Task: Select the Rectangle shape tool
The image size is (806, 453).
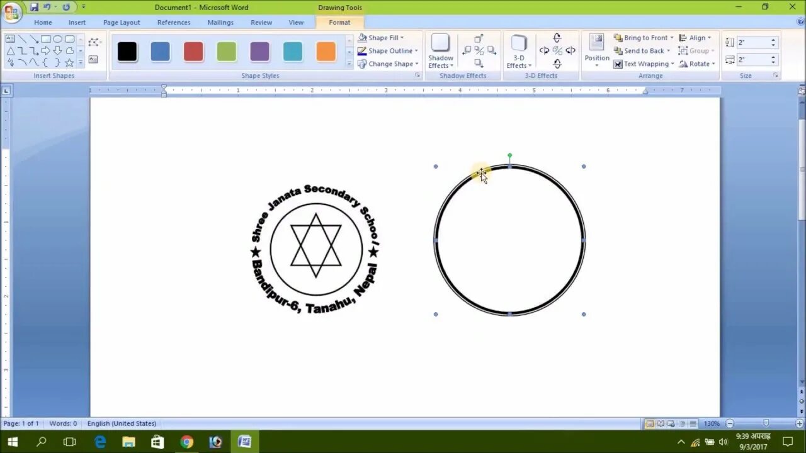Action: [x=45, y=39]
